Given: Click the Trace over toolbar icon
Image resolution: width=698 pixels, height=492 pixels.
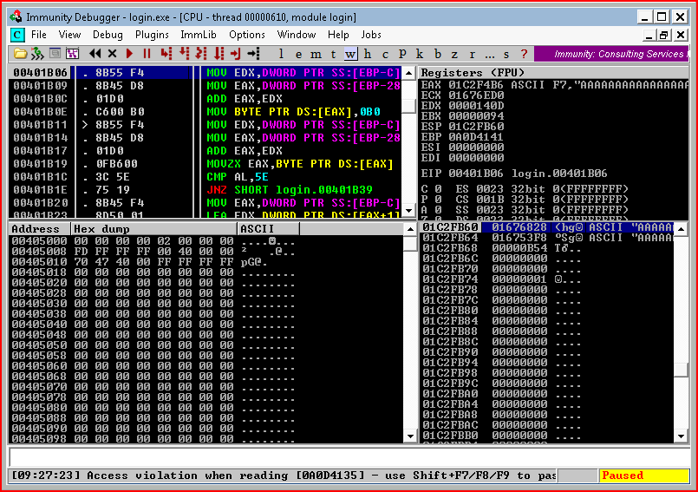Looking at the screenshot, I should [219, 54].
